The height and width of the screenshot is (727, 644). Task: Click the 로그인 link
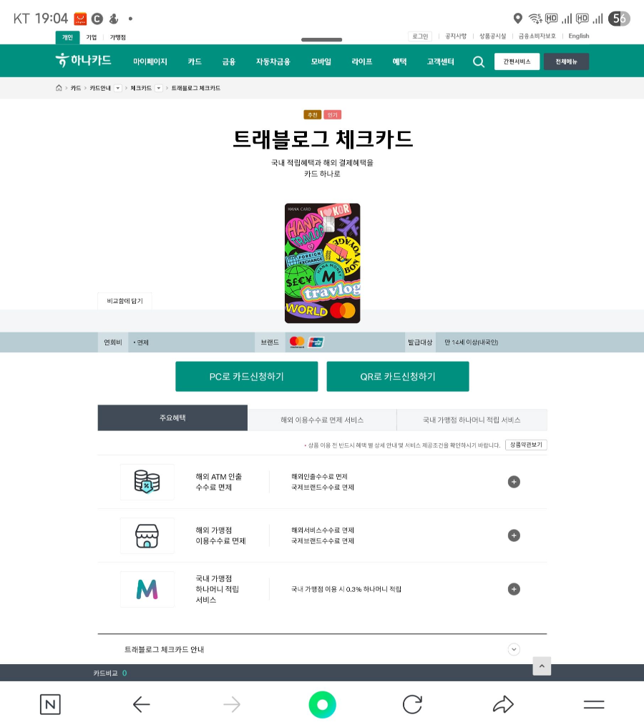pyautogui.click(x=420, y=36)
